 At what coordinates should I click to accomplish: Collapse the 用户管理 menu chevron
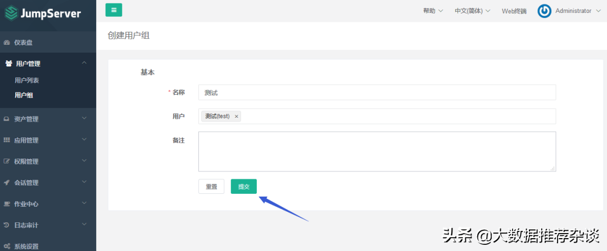[x=84, y=63]
